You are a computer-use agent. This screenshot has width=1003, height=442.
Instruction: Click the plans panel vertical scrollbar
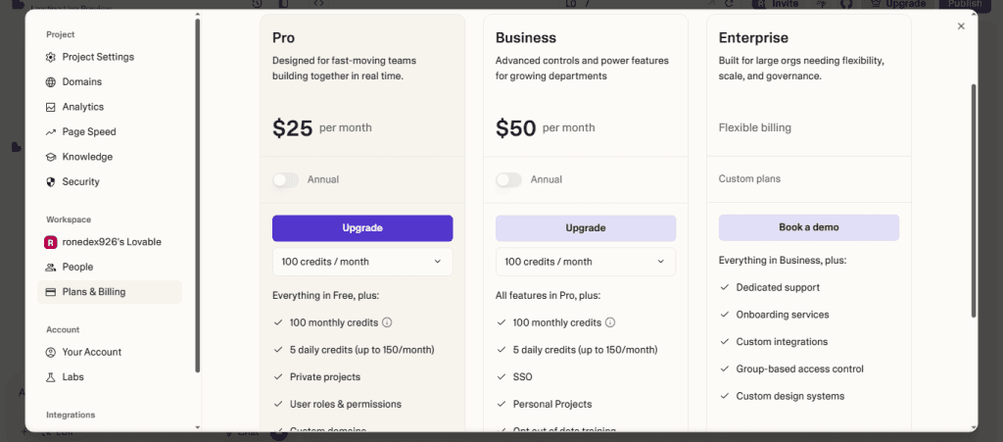(x=974, y=200)
